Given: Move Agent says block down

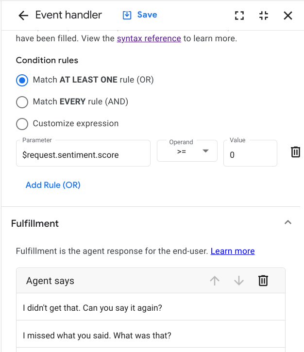Looking at the screenshot, I should [x=239, y=281].
